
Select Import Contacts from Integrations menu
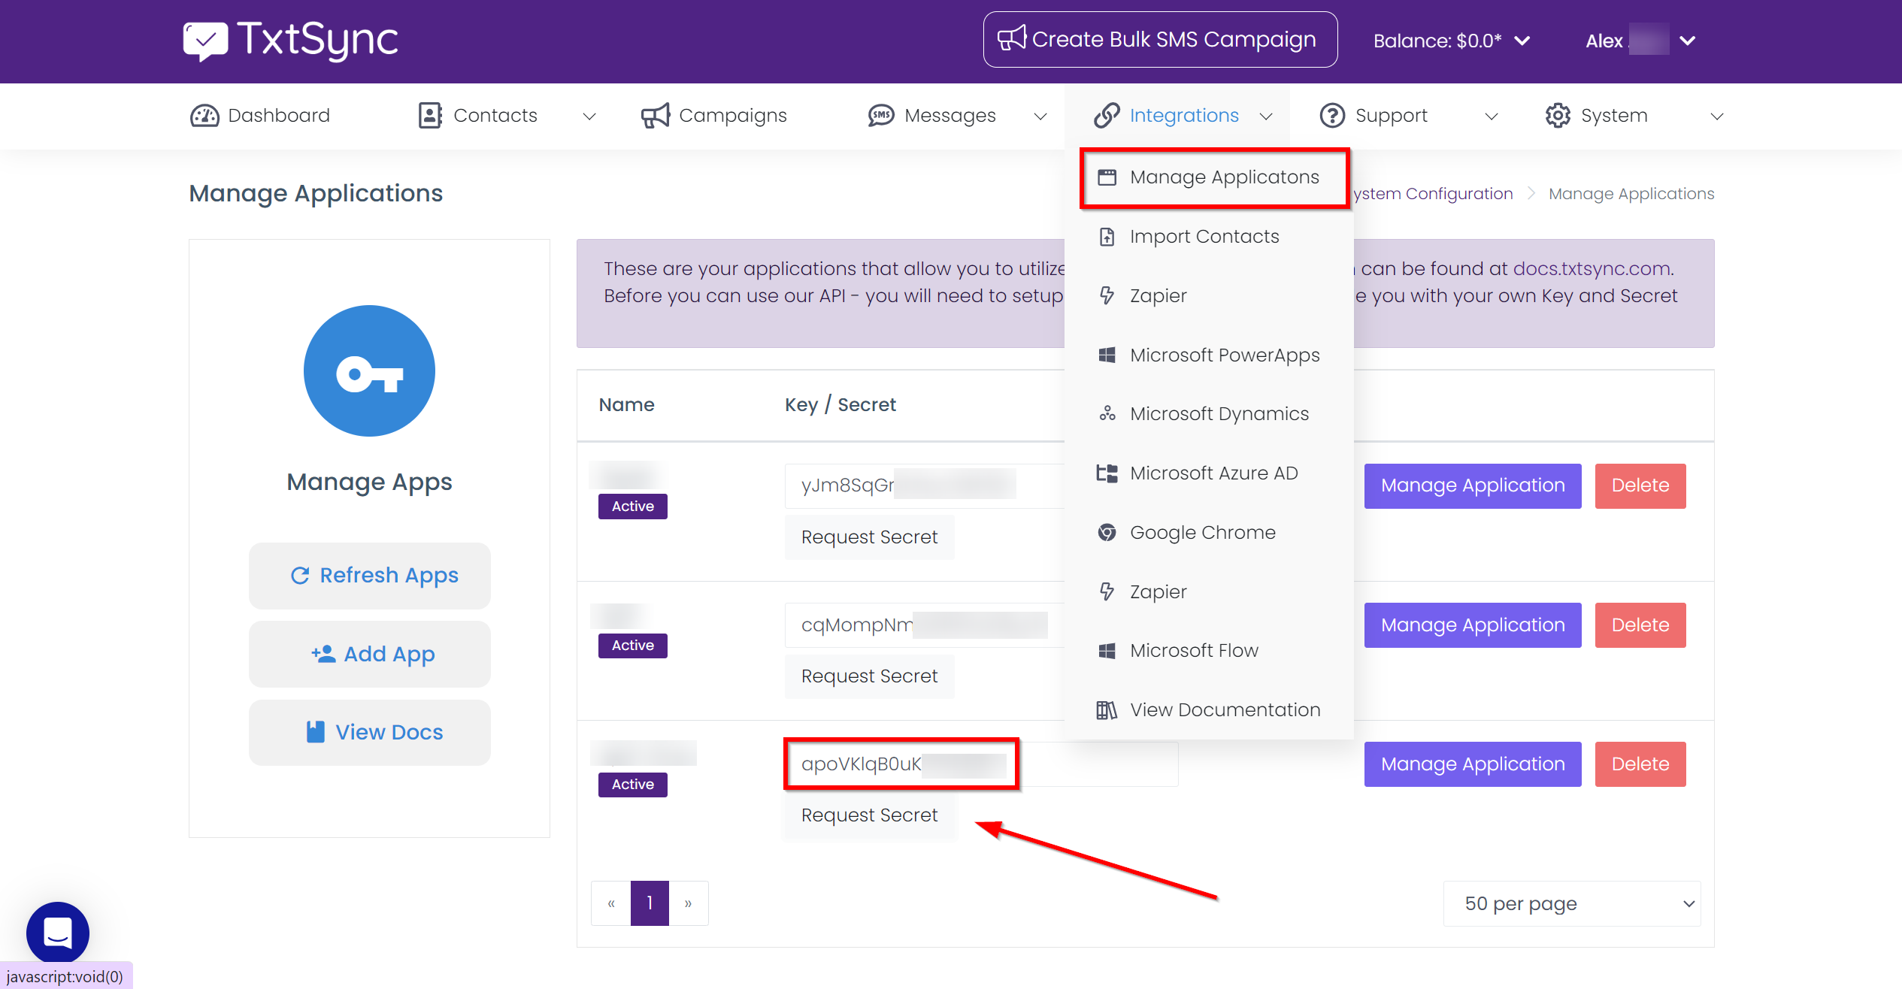[x=1209, y=237]
